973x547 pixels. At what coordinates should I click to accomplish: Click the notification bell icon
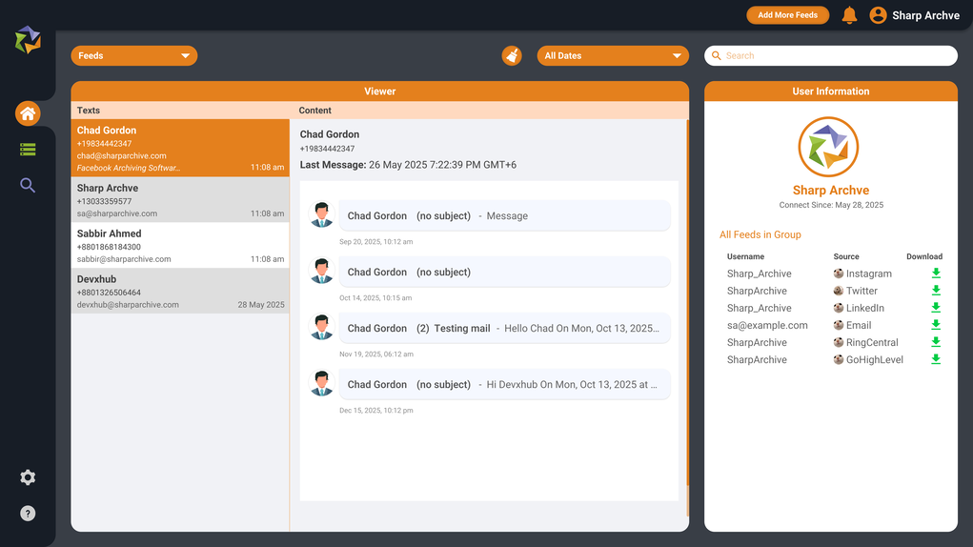tap(849, 15)
